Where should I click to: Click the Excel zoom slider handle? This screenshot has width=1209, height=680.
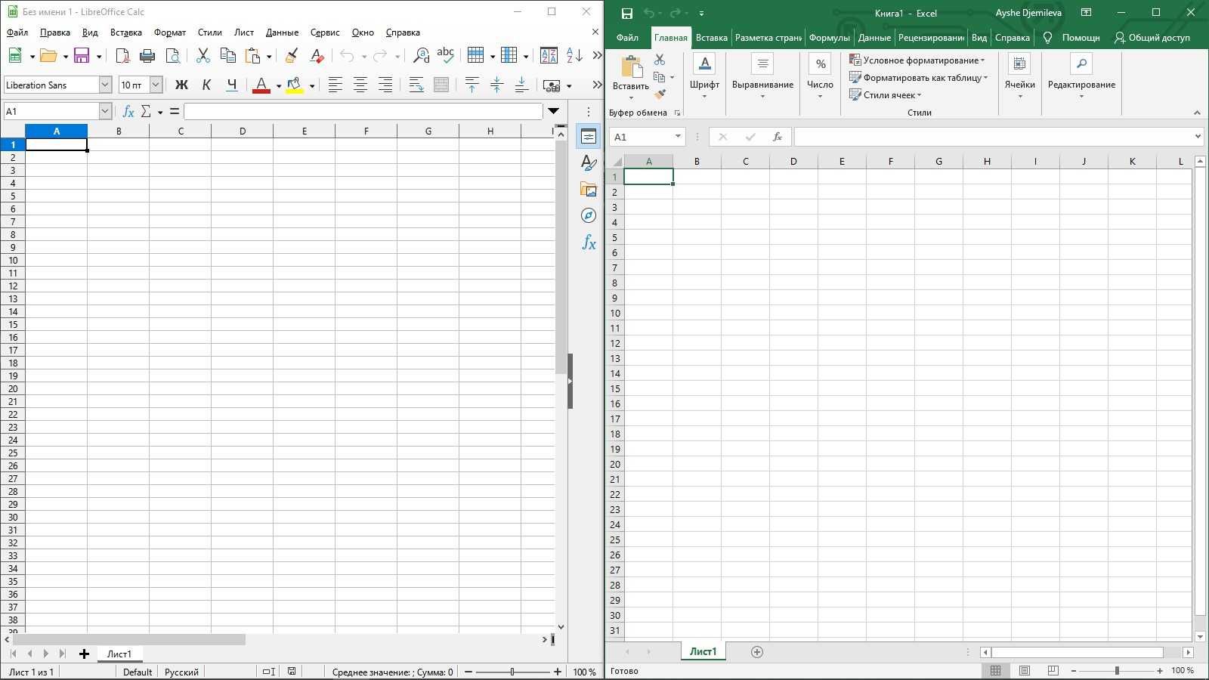1117,671
